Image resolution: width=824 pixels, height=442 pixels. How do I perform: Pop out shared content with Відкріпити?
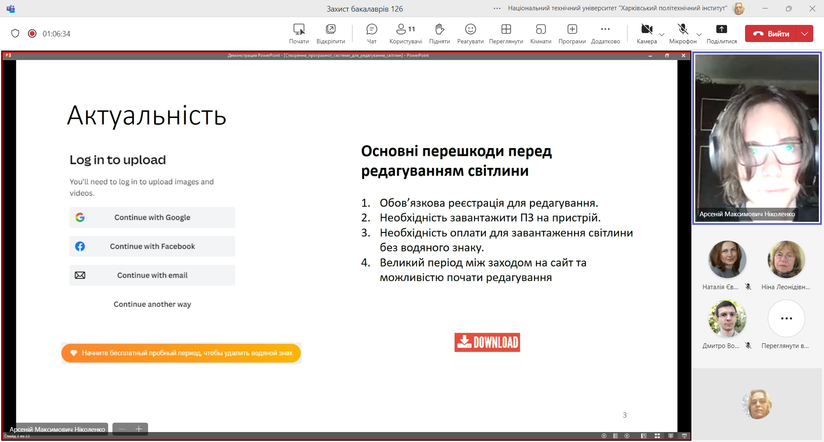[330, 33]
